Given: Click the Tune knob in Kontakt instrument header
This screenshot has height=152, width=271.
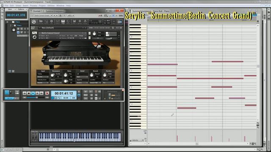Looking at the screenshot, I should click(x=94, y=34).
